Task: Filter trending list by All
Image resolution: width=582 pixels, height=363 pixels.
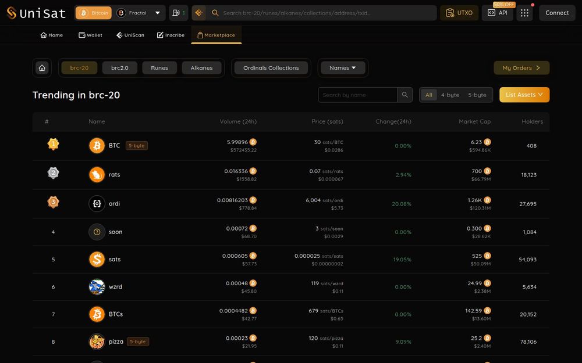Action: 429,95
